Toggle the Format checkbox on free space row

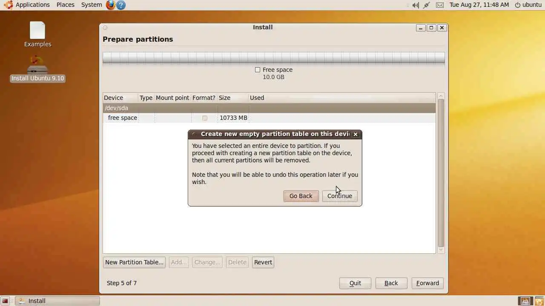(x=205, y=118)
